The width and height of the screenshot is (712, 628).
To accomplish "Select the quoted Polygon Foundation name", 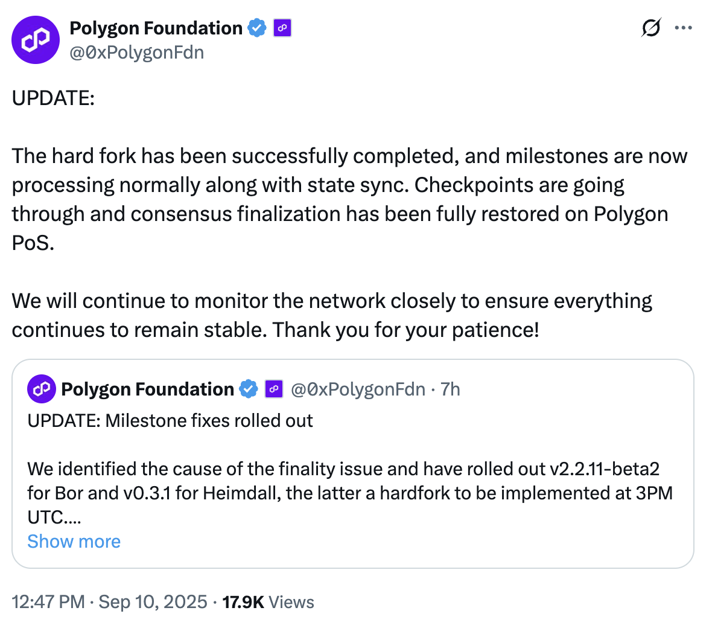I will coord(147,389).
